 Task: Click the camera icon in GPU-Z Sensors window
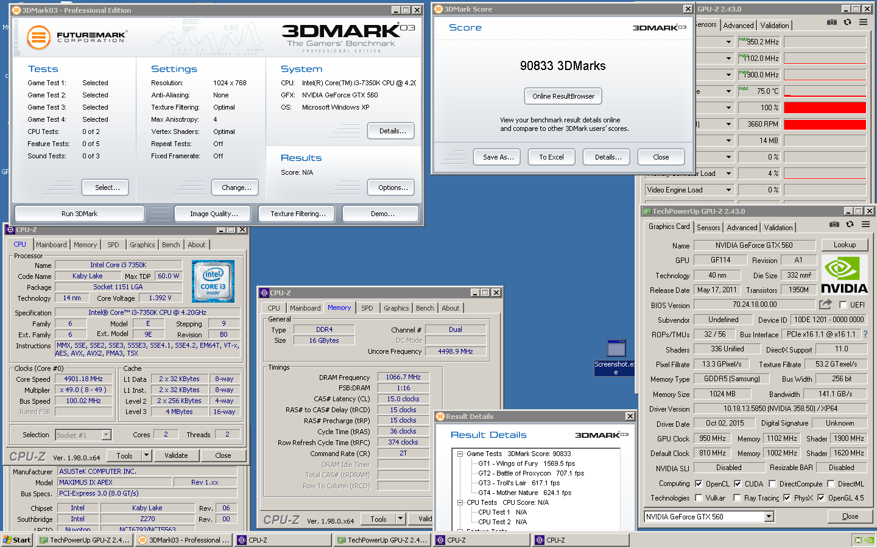tap(832, 22)
